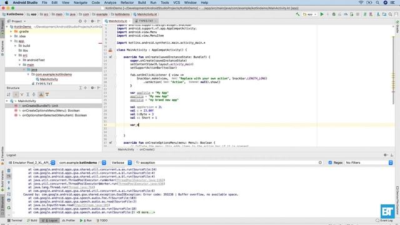Click the MainActivity.kt breadcrumb in navigation bar

(145, 14)
